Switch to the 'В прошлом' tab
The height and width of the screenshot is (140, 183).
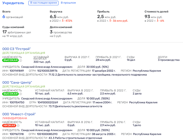pos(68,3)
